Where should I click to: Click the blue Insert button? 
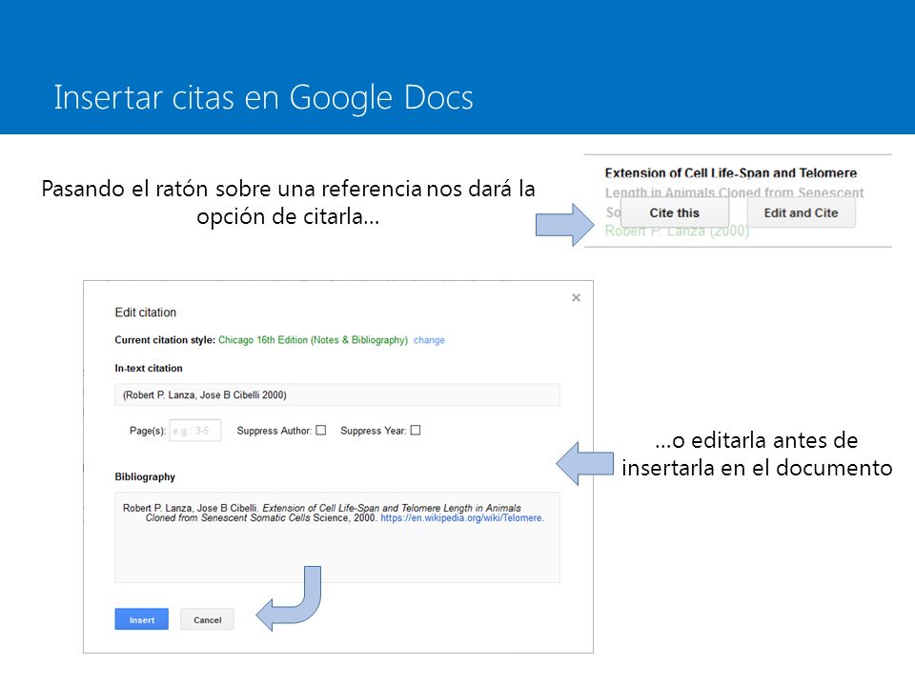(142, 619)
